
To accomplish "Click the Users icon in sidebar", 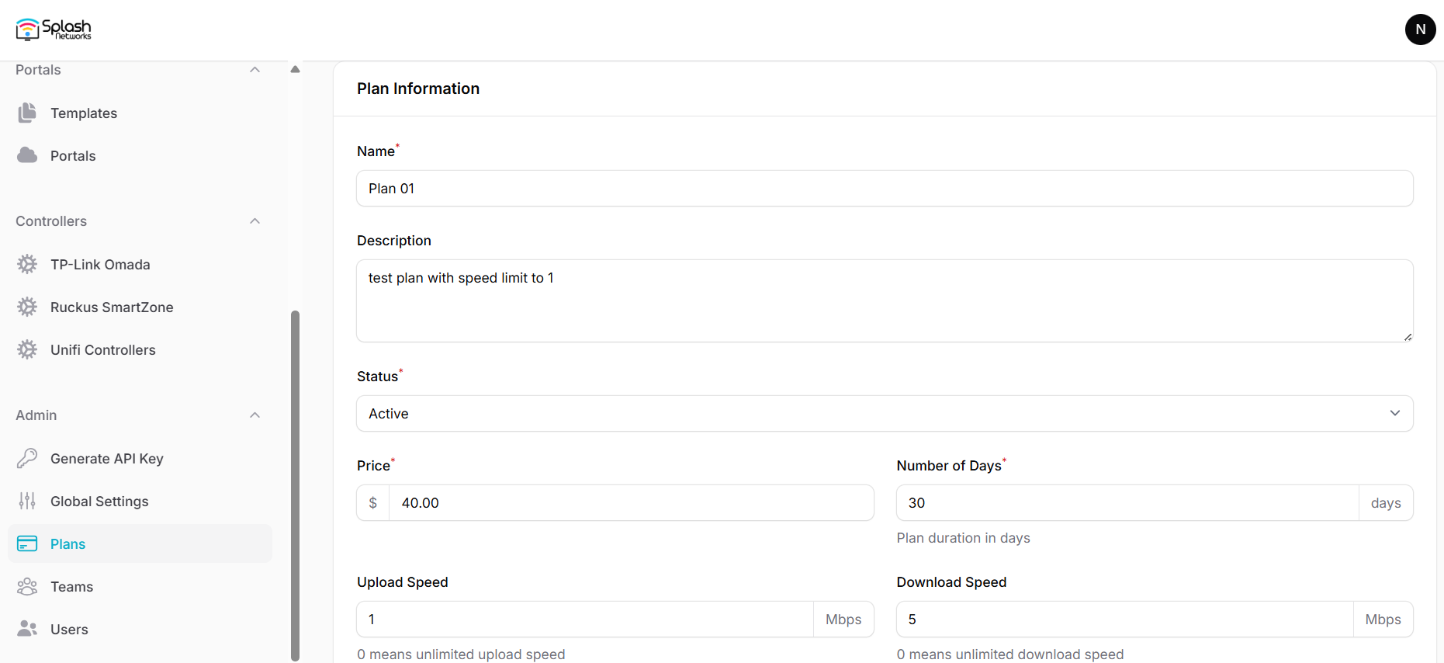I will click(x=27, y=629).
